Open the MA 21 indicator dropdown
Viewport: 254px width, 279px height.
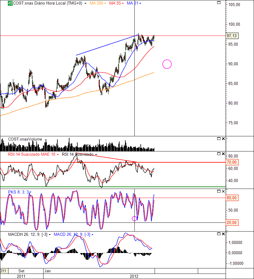tap(140, 3)
